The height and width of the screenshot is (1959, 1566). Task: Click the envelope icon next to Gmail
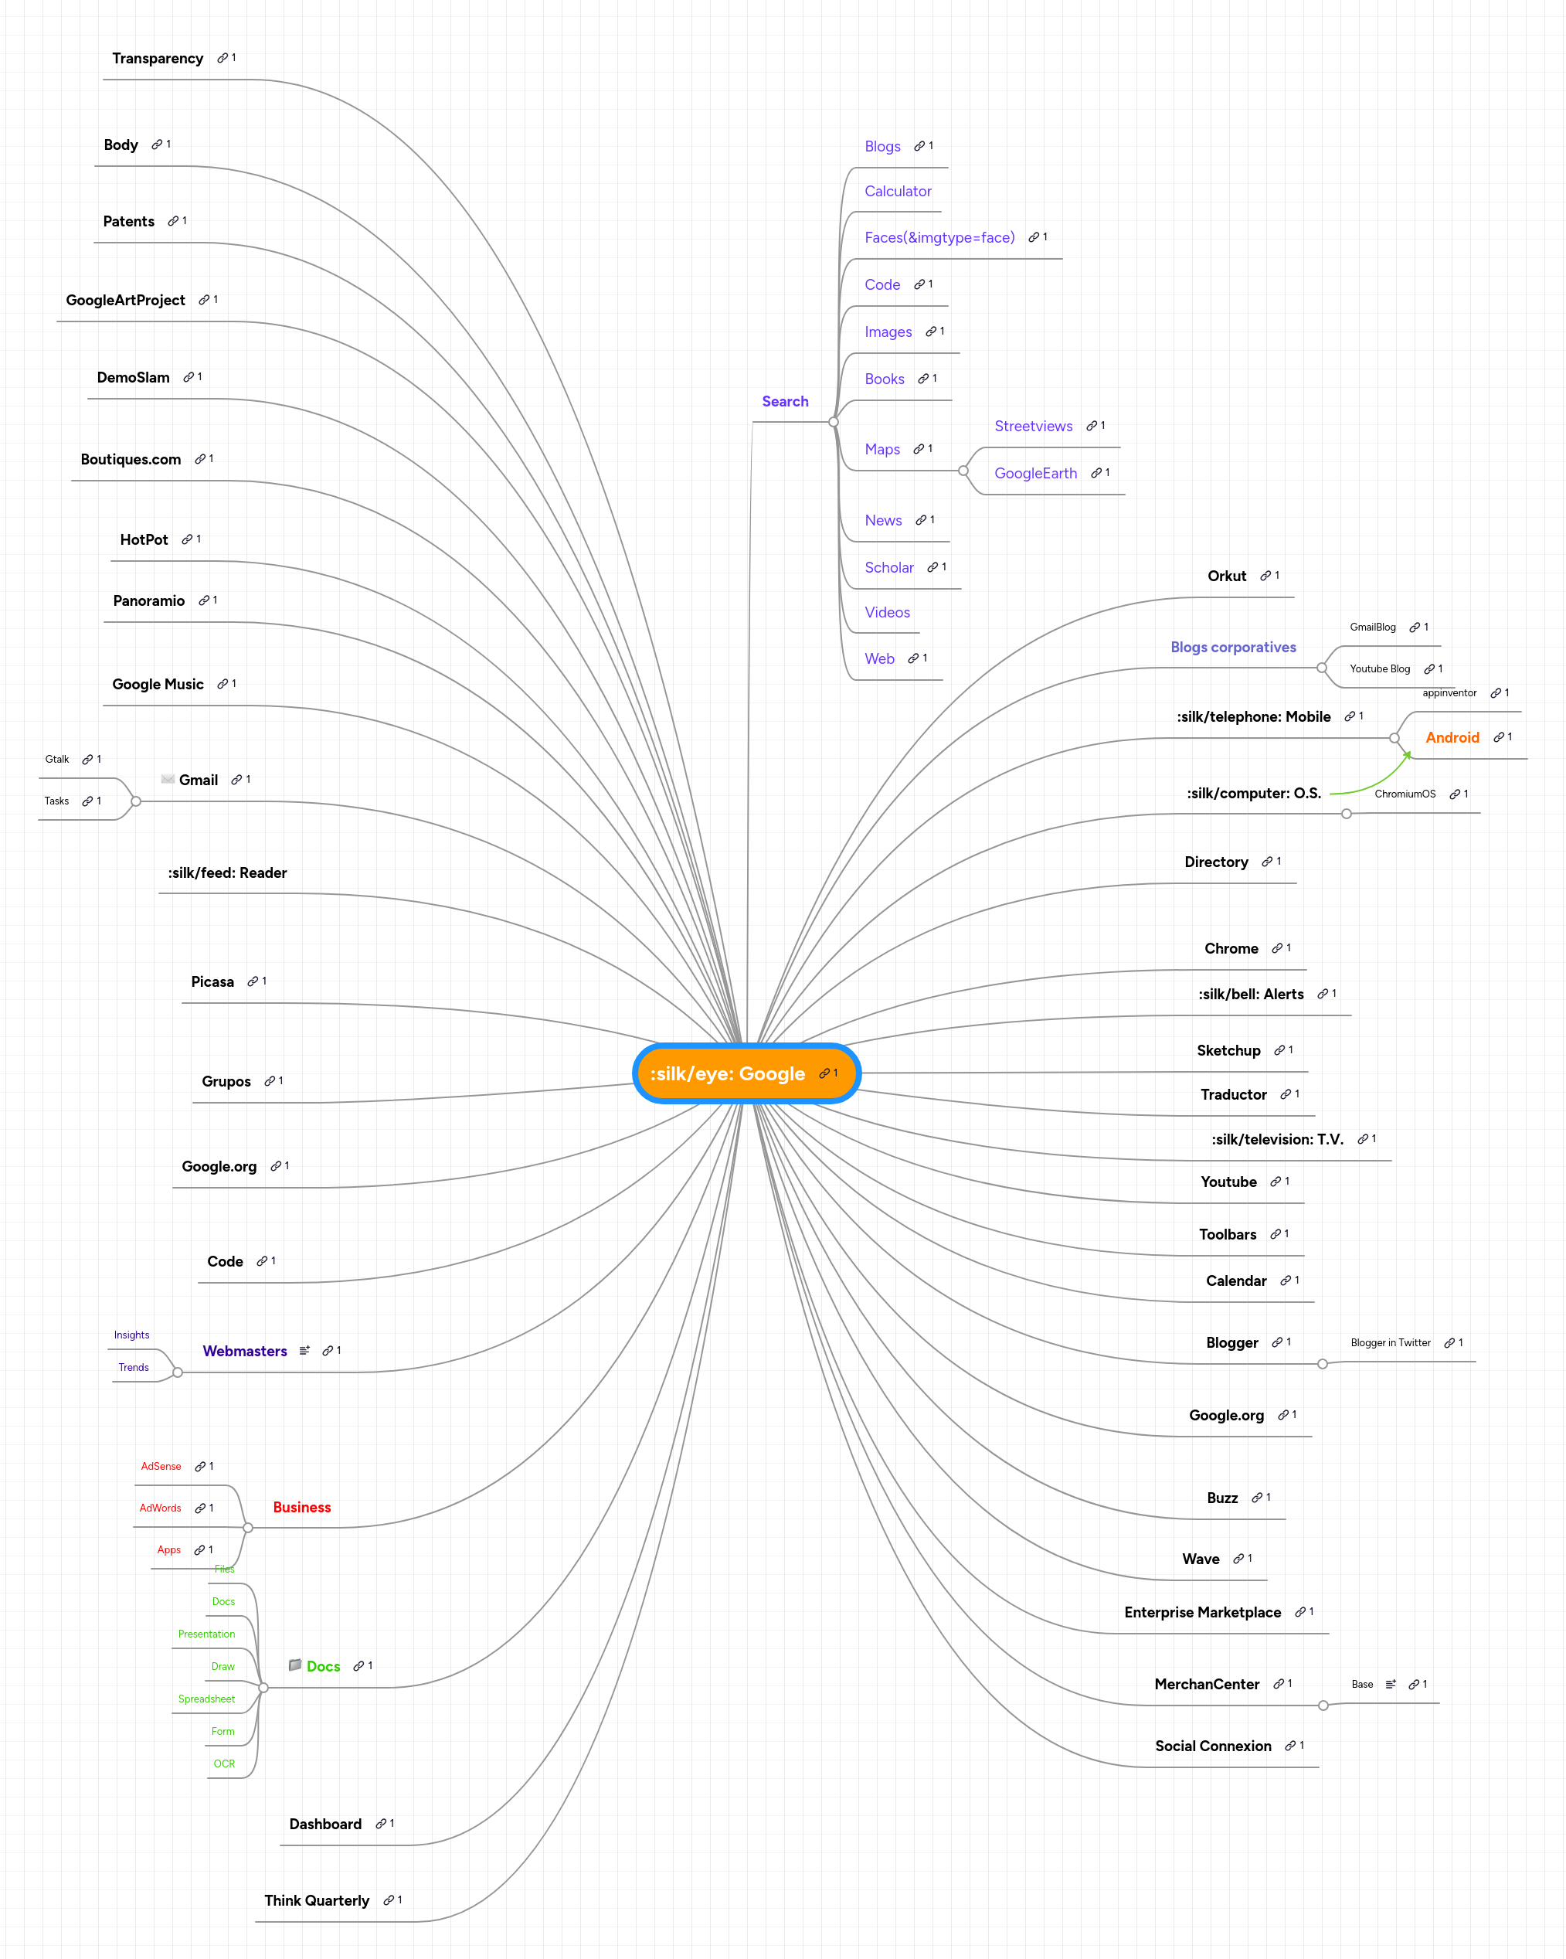tap(168, 779)
